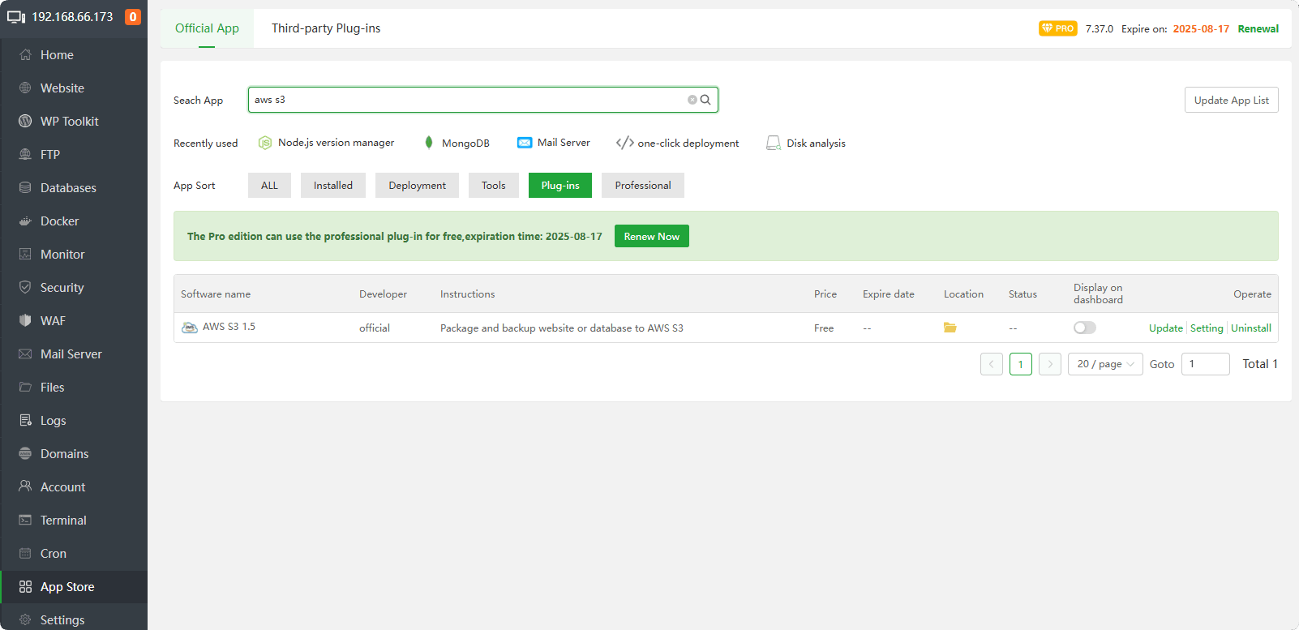Click the Account person icon
The image size is (1299, 630).
tap(25, 487)
